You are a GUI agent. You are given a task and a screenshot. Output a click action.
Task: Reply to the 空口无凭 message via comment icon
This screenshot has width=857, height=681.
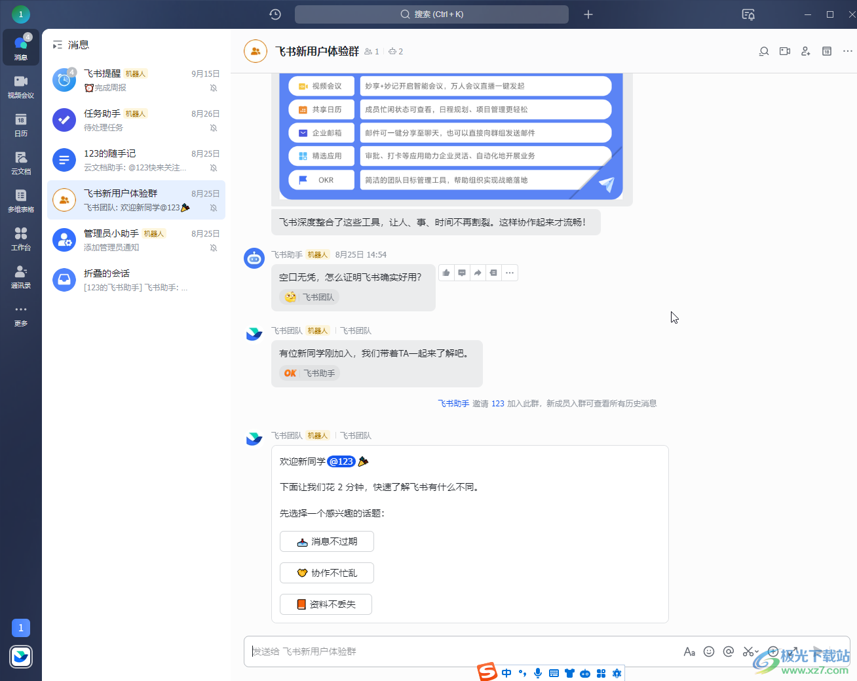pos(462,273)
